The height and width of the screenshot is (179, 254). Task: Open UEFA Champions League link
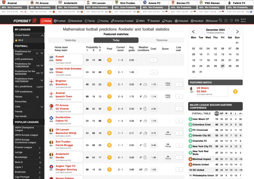pos(24,129)
